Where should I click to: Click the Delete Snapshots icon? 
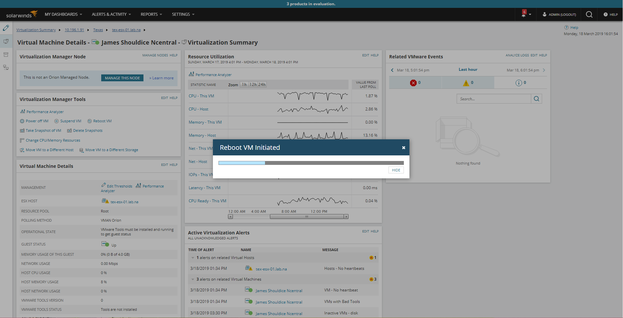69,130
